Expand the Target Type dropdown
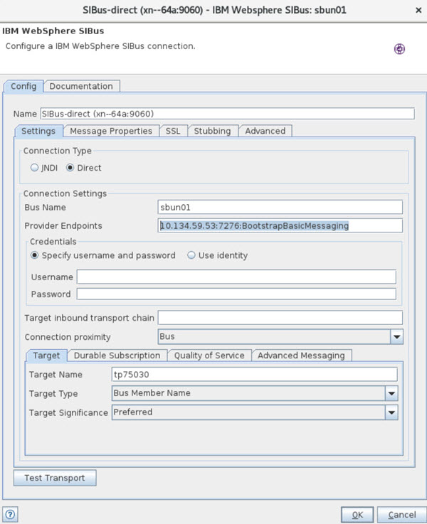The image size is (427, 524). point(391,393)
